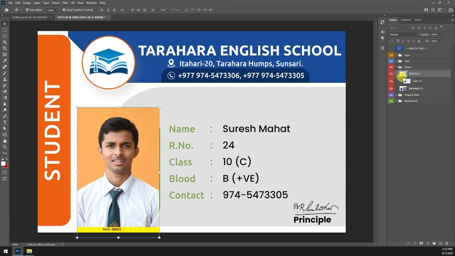The height and width of the screenshot is (256, 455).
Task: Open the Filter menu
Action: coord(65,3)
